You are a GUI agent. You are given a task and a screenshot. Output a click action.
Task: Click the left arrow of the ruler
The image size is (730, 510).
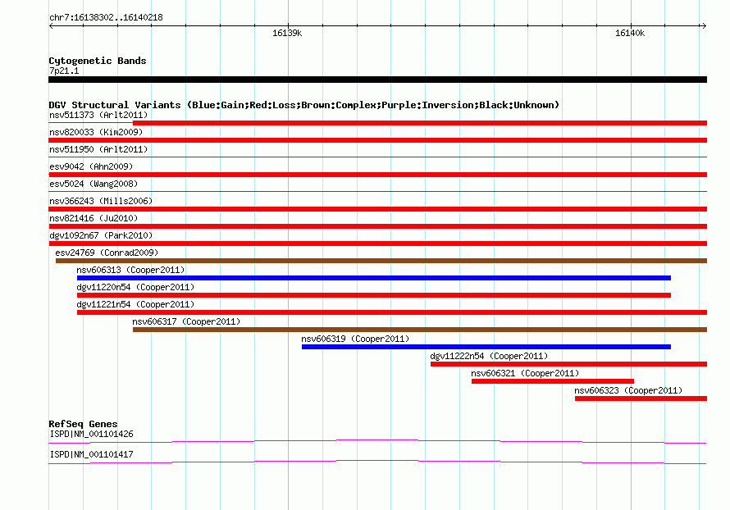coord(51,25)
